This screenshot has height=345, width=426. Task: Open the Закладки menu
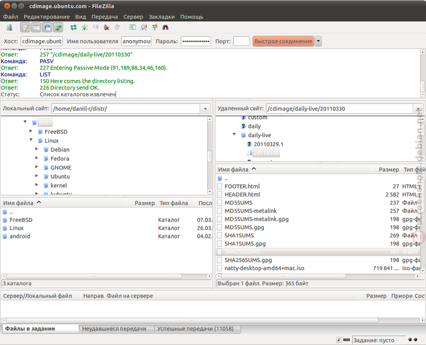[162, 17]
